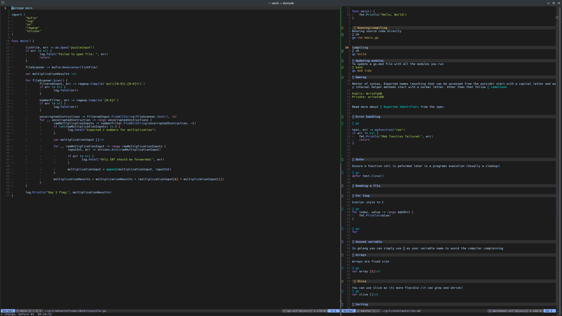
Task: Click the Arrays heading sign marker
Action: 342,255
